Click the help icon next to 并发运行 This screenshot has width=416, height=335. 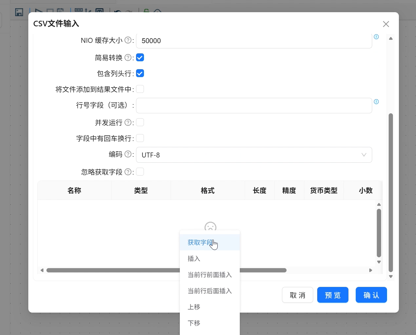pyautogui.click(x=128, y=123)
